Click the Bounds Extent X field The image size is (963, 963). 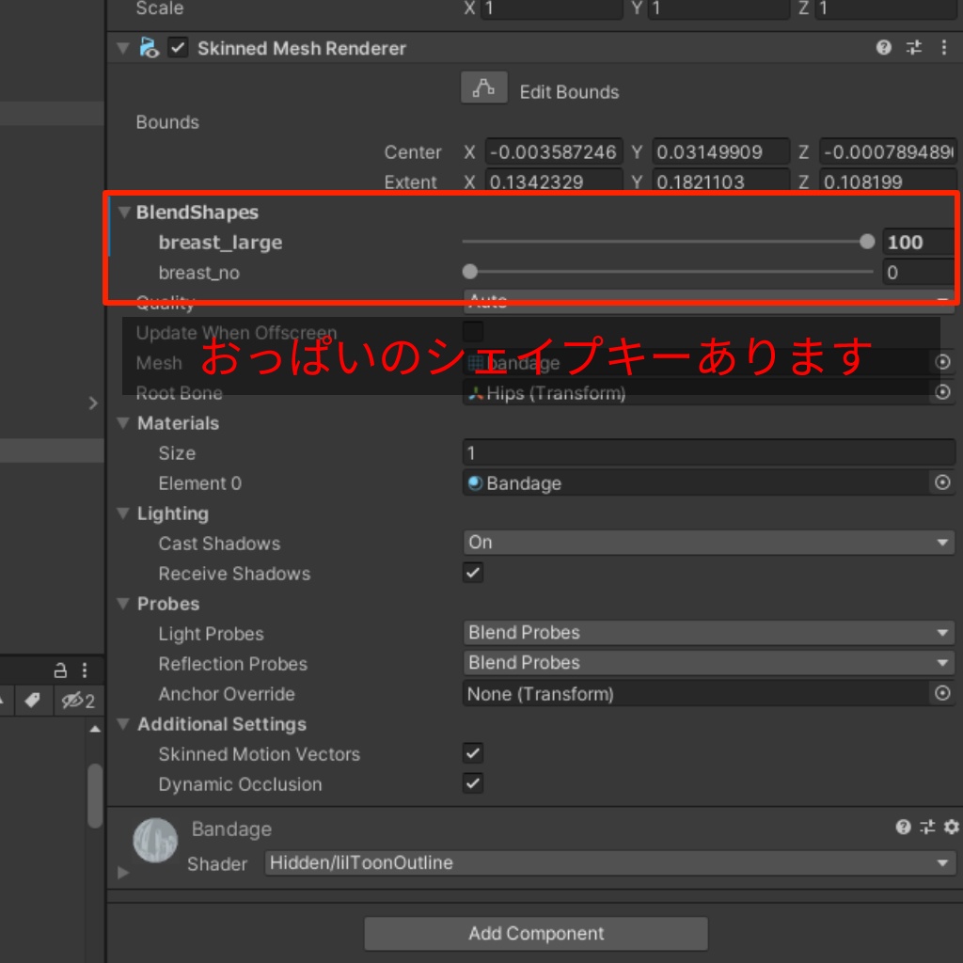[553, 181]
